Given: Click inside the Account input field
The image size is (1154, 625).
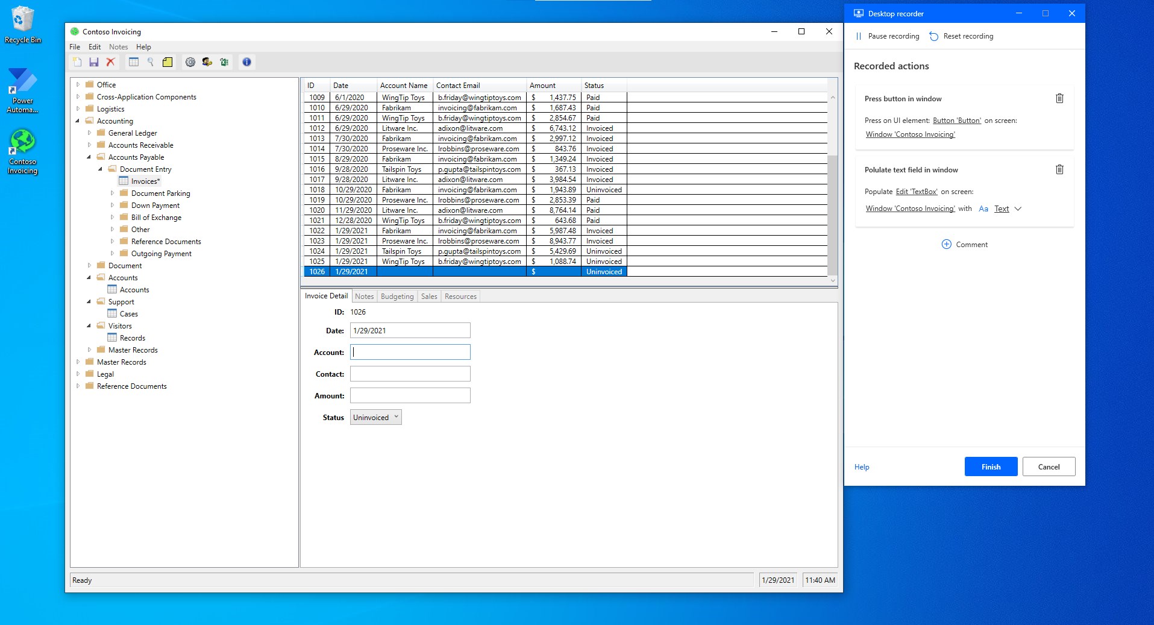Looking at the screenshot, I should point(410,352).
